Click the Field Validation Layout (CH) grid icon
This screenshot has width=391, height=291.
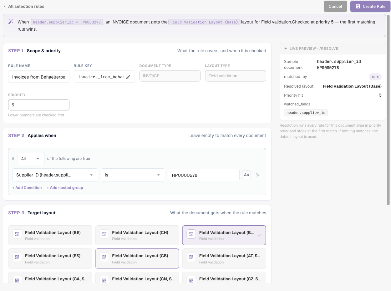[x=104, y=234]
